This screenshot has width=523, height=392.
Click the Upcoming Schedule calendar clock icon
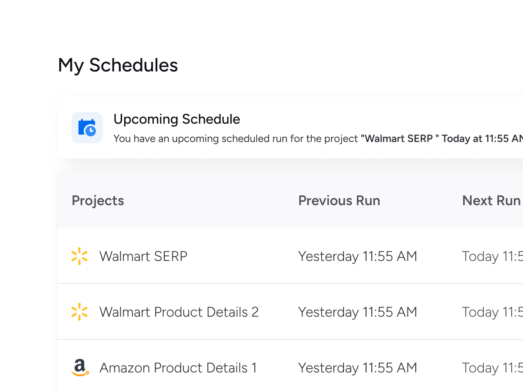(87, 128)
